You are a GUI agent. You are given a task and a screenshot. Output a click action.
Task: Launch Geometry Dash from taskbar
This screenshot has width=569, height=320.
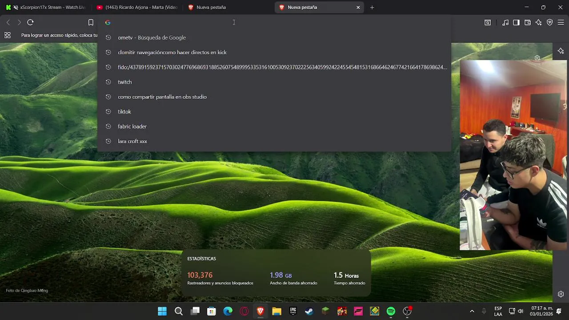click(x=374, y=311)
